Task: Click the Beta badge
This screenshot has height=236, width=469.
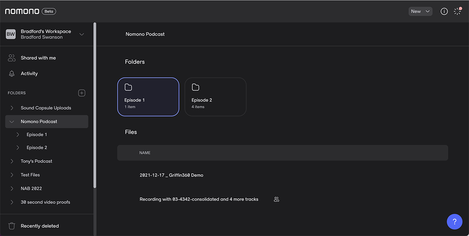Action: [49, 11]
